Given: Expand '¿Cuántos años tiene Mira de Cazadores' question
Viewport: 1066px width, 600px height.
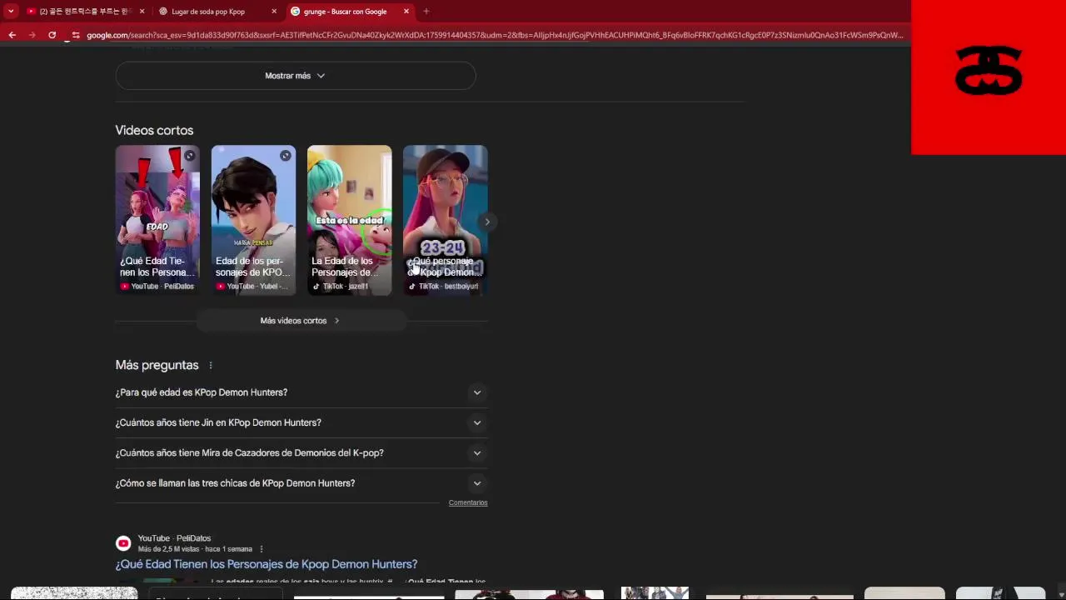Looking at the screenshot, I should (301, 453).
